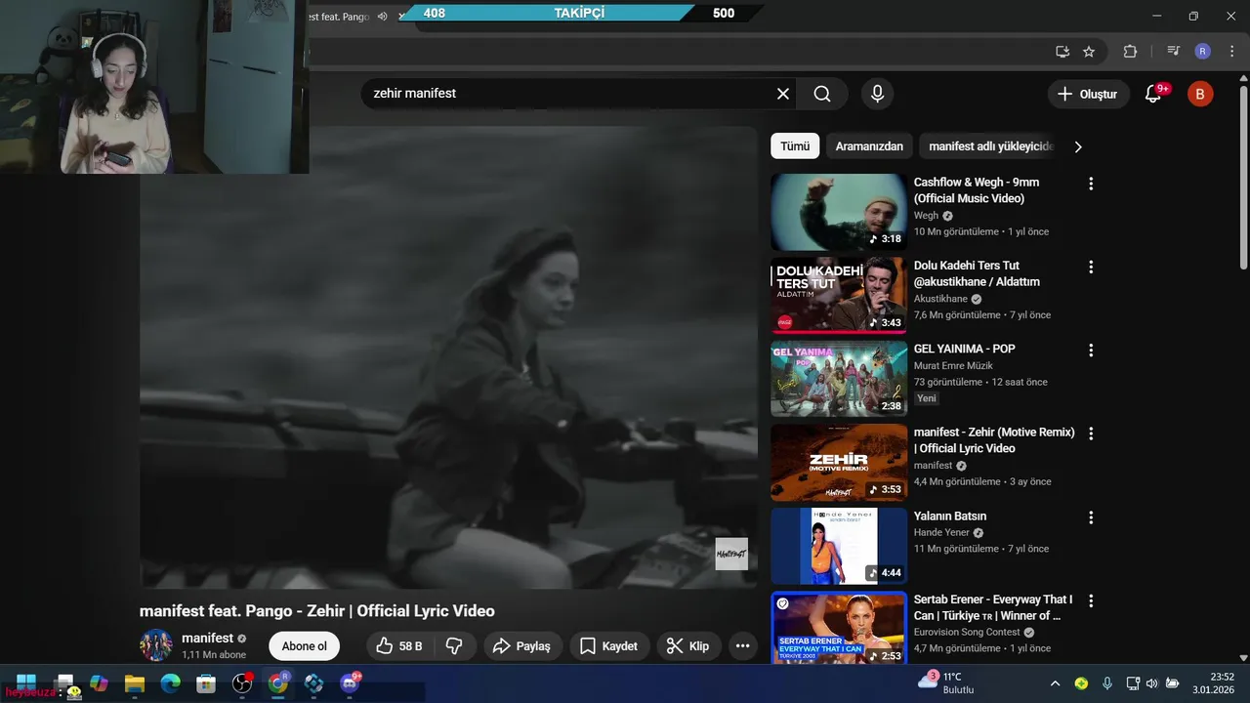Screen dimensions: 1250x703
Task: Open Chrome media controls icon
Action: click(x=1173, y=52)
